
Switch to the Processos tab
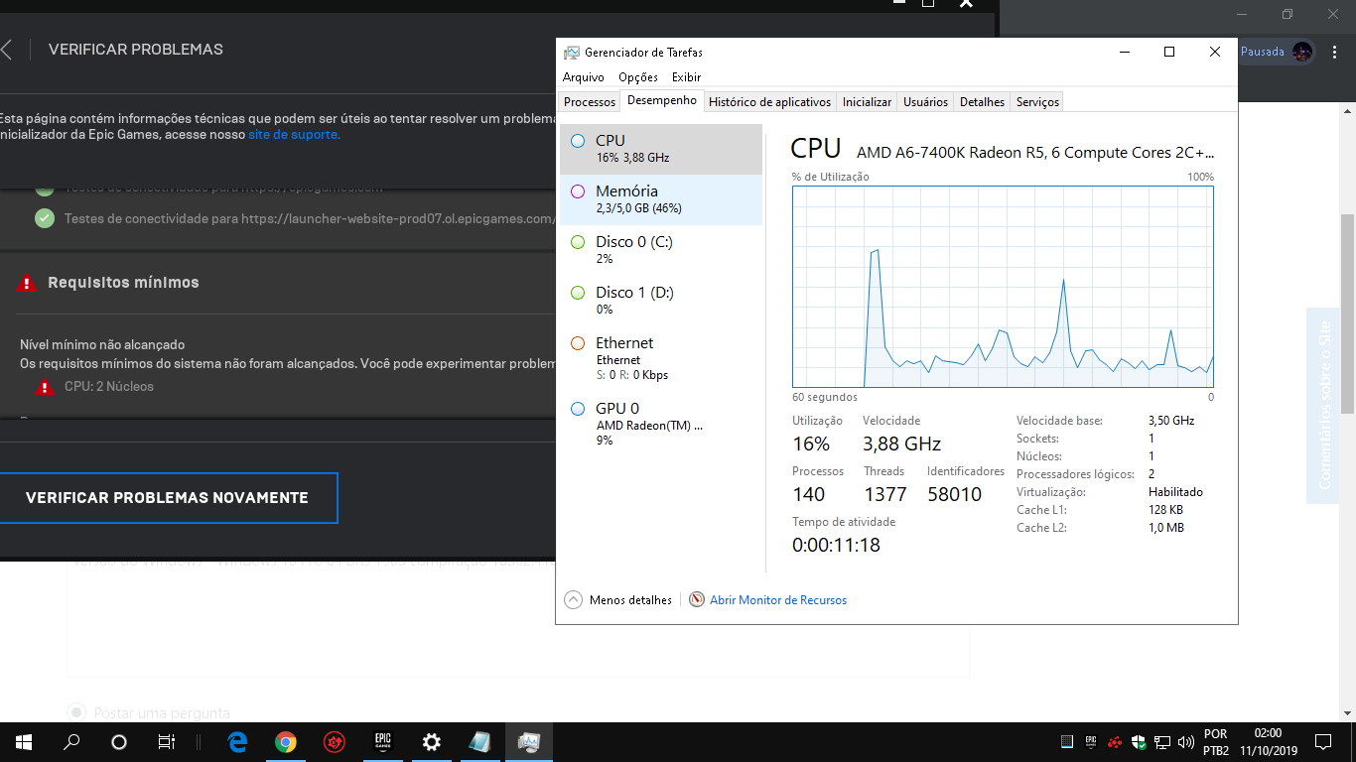[590, 102]
